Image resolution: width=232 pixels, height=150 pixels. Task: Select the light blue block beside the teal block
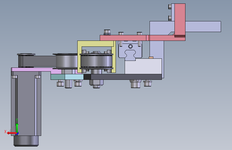coord(74,77)
